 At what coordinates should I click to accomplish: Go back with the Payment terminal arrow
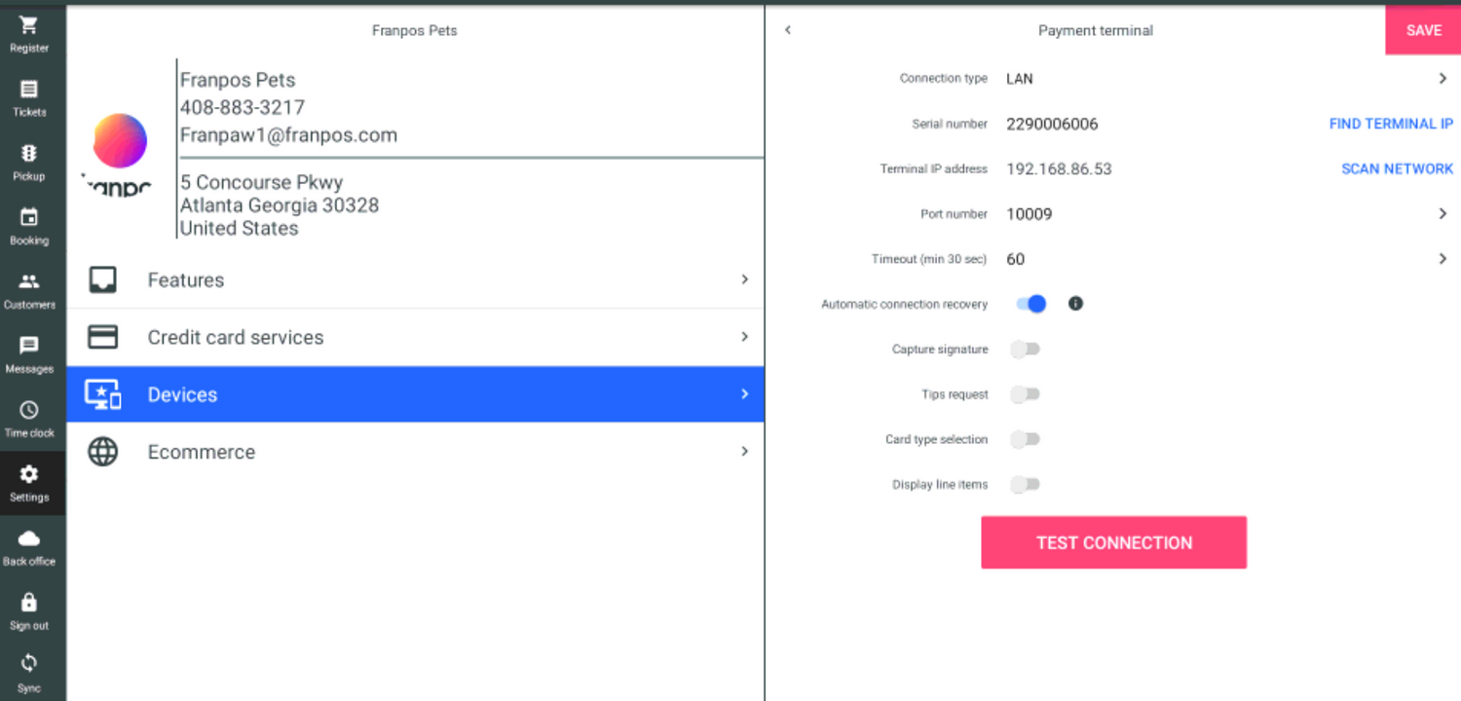788,30
